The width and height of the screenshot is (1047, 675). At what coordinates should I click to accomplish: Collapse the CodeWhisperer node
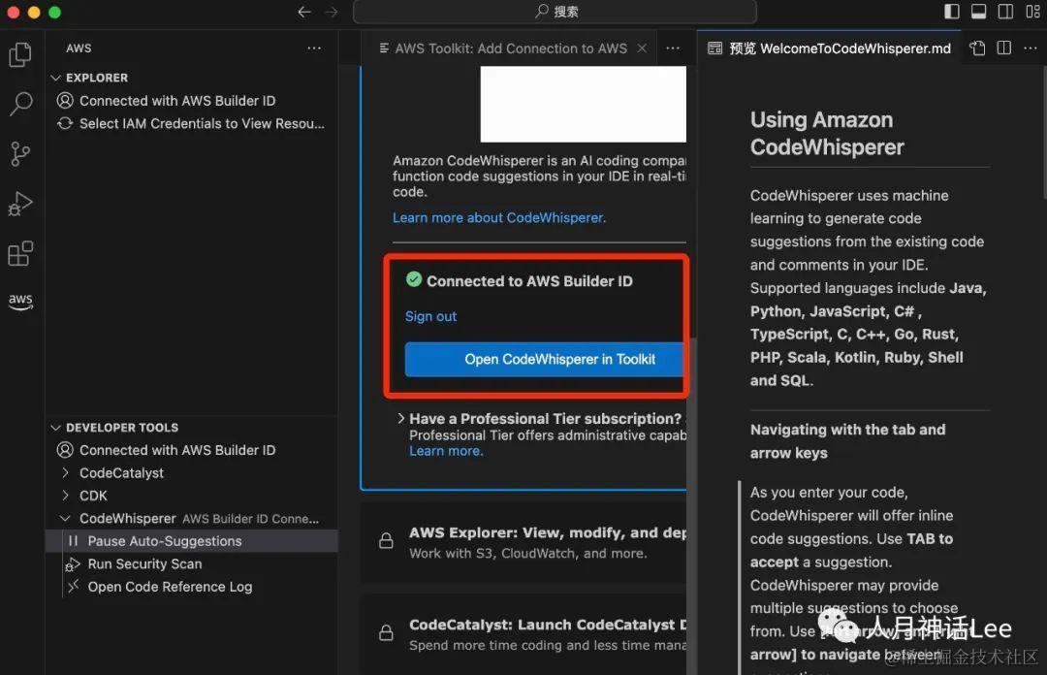click(x=65, y=518)
